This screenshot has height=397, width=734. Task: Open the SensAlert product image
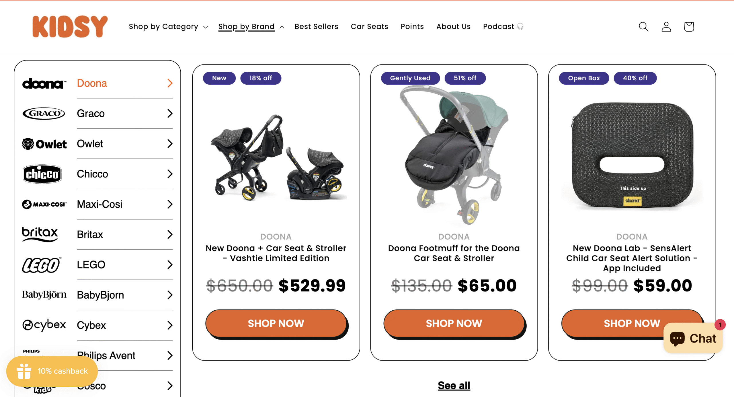click(x=632, y=156)
